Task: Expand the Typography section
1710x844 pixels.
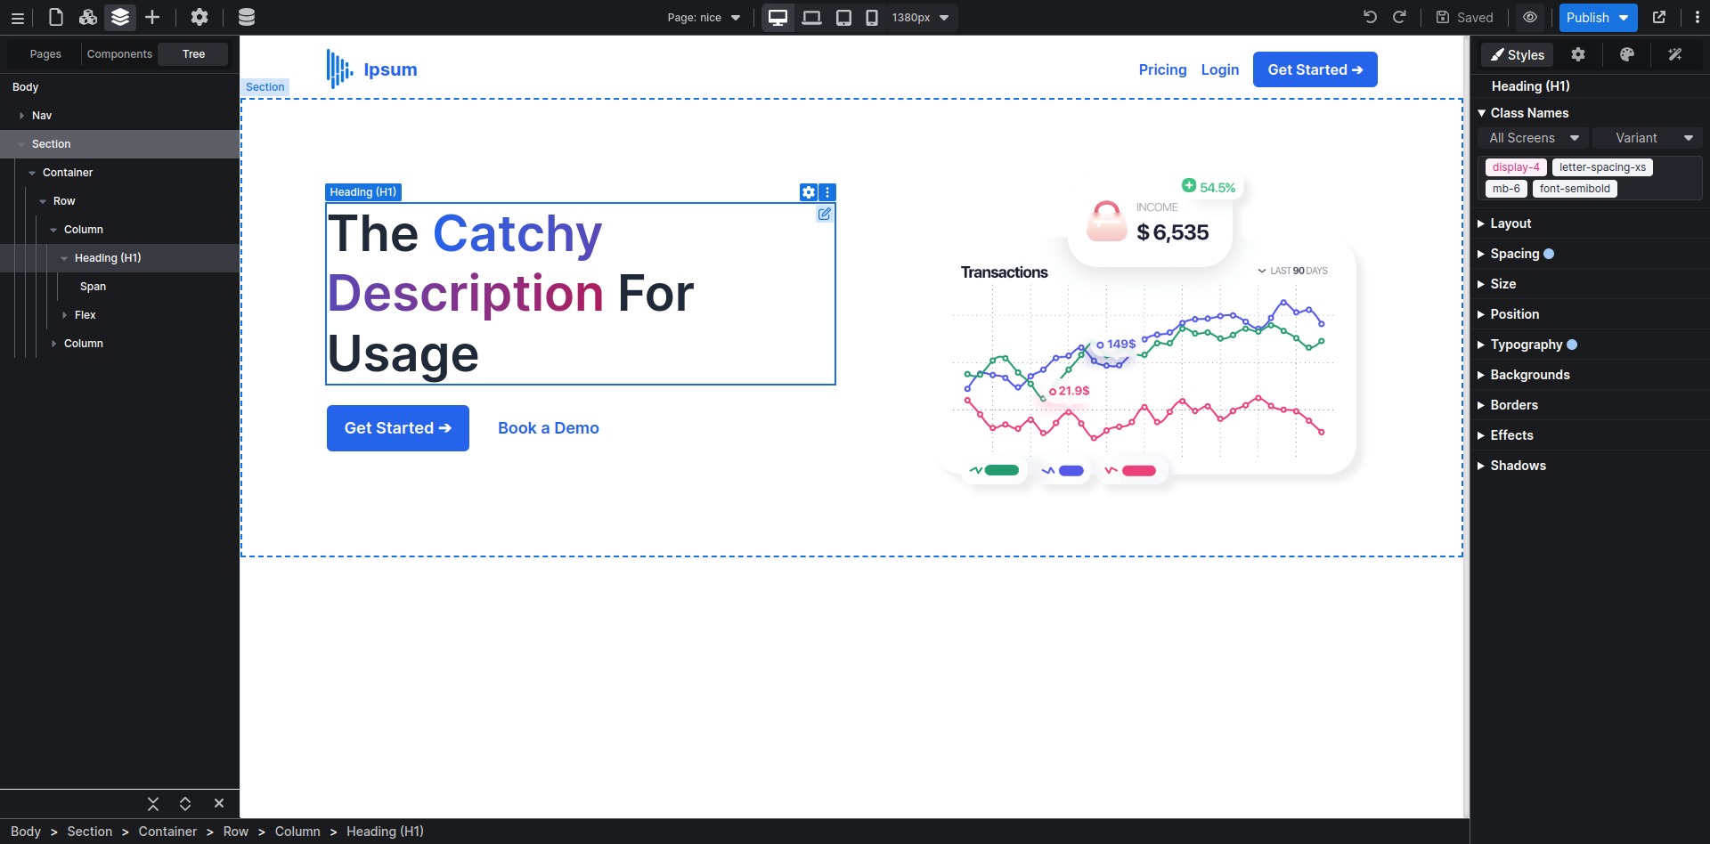Action: click(1526, 345)
